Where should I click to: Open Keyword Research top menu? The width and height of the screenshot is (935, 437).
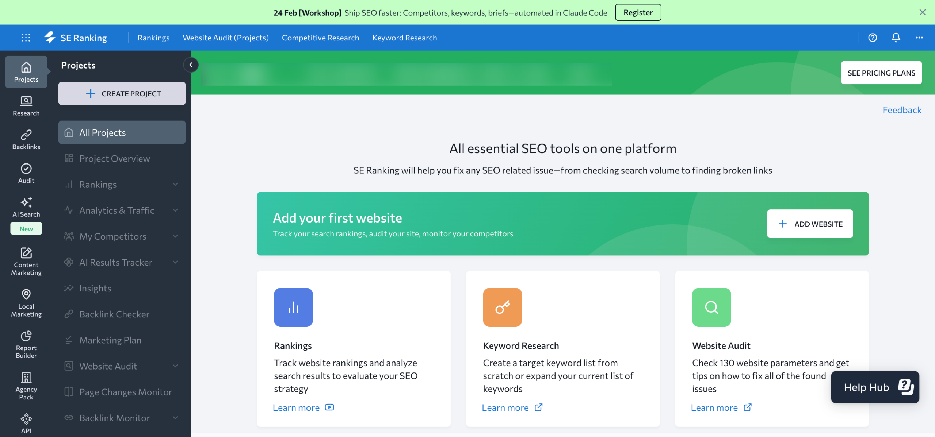pos(404,38)
